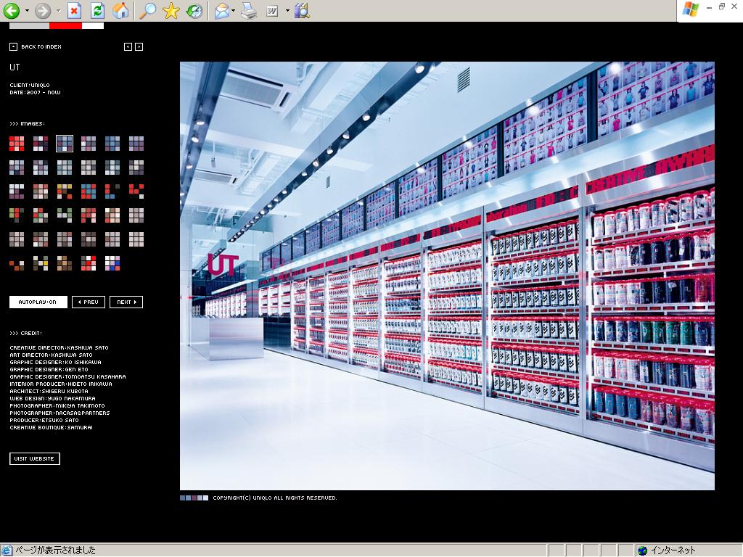View the first thumbnail in the fourth images row
Screen dimensions: 743x557
pos(17,215)
